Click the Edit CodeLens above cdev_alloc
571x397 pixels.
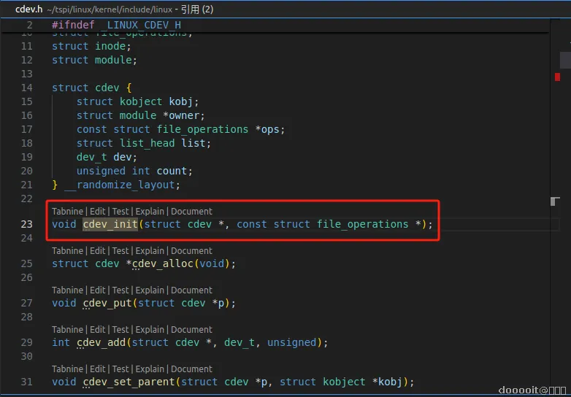pyautogui.click(x=98, y=251)
